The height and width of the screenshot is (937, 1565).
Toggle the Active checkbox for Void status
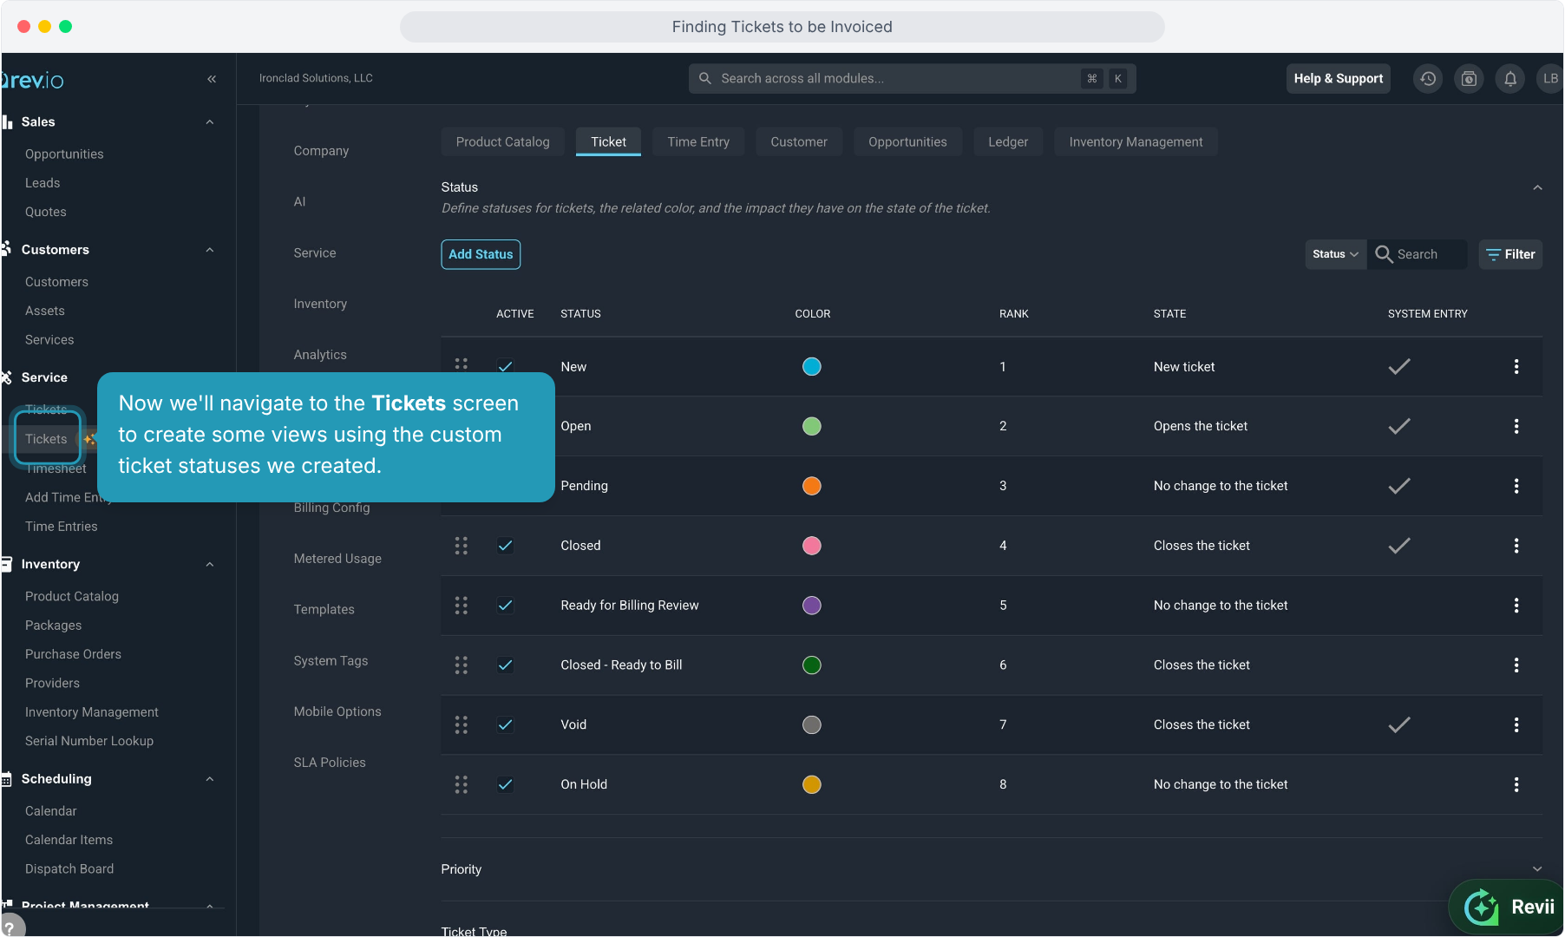click(x=505, y=724)
